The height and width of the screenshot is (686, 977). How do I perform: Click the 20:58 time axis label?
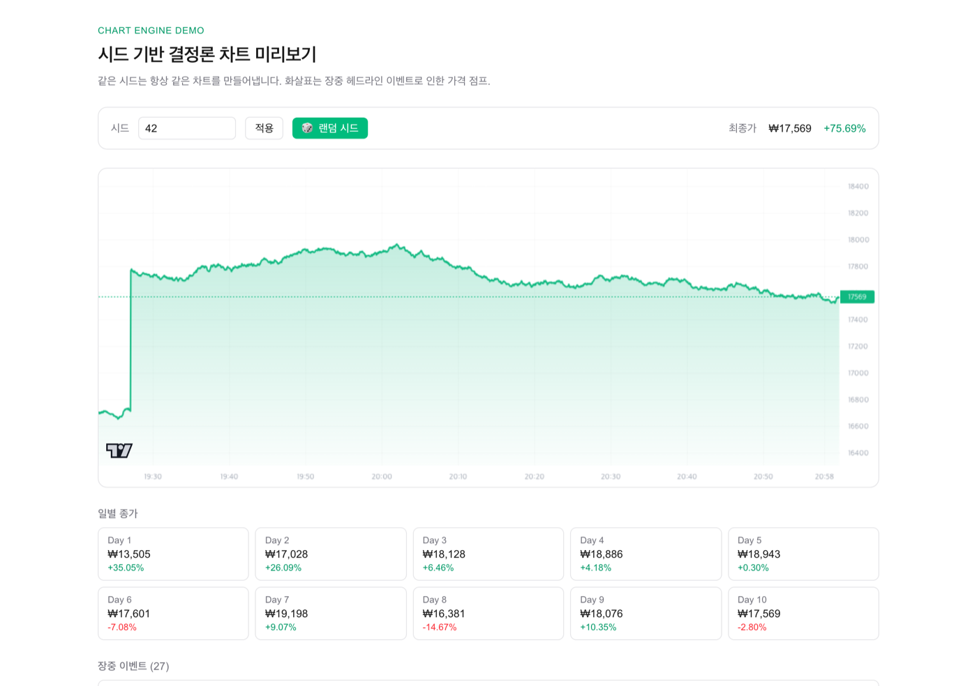click(824, 477)
